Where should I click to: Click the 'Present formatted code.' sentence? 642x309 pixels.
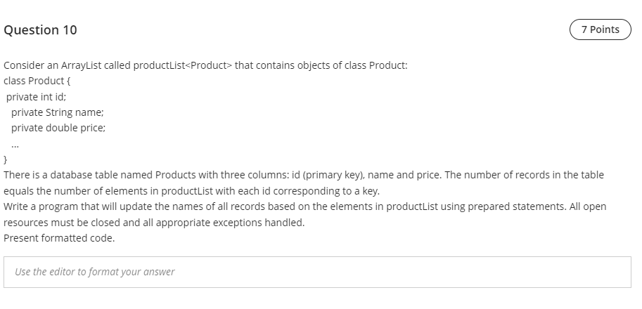point(59,238)
